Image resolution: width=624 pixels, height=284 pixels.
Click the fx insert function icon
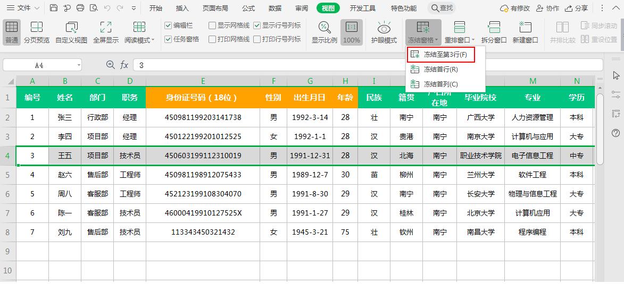tap(124, 65)
